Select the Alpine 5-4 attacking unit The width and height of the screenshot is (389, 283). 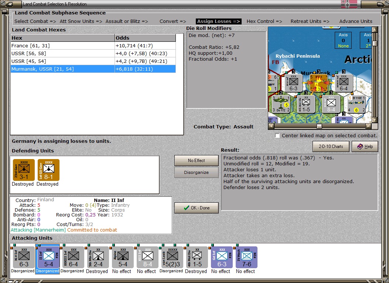tap(123, 257)
